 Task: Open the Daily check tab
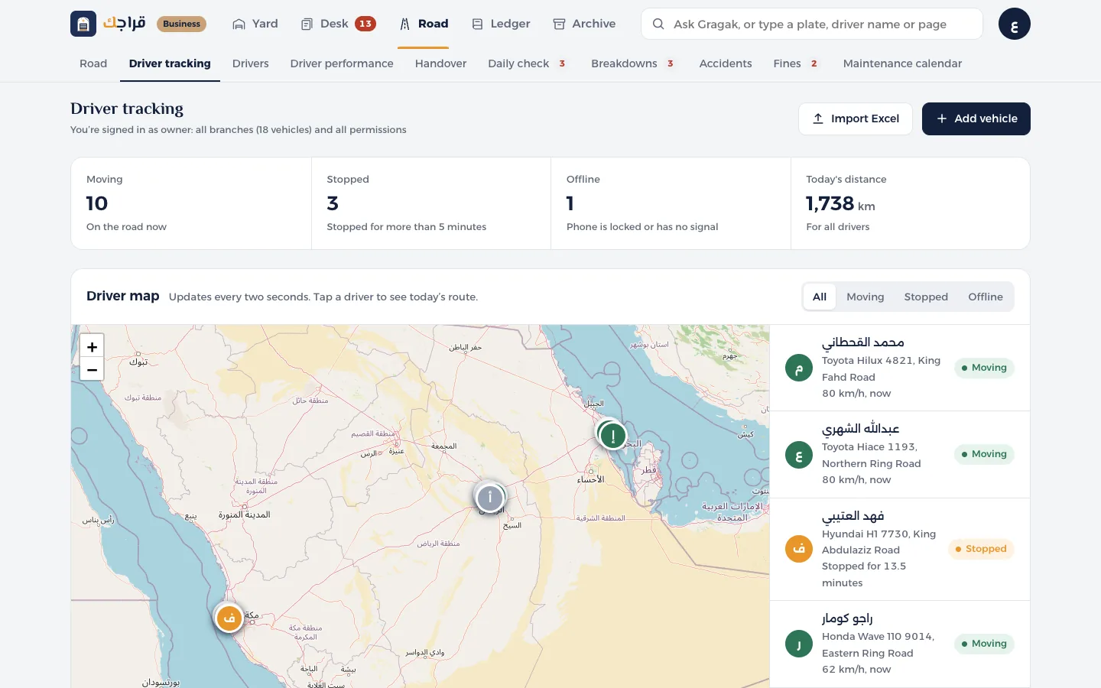[528, 63]
